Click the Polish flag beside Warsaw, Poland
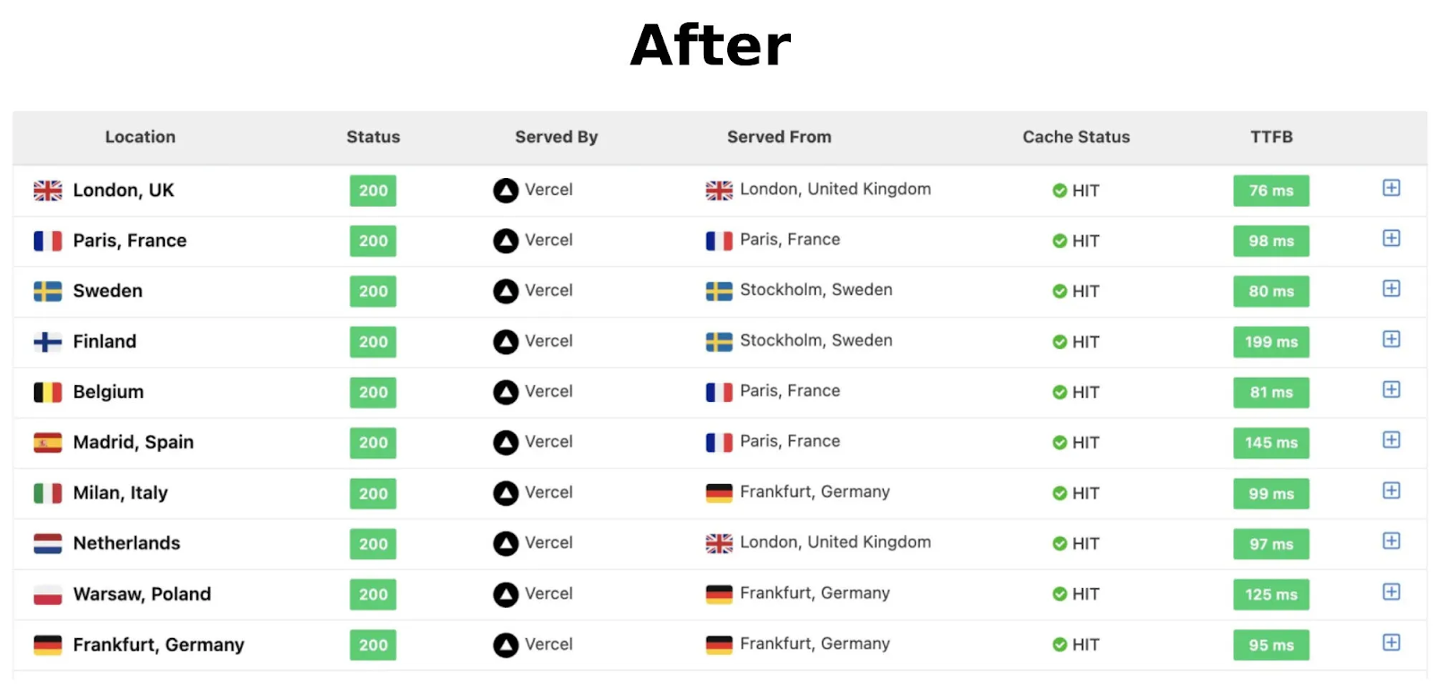Screen dimensions: 1433x690 point(47,594)
